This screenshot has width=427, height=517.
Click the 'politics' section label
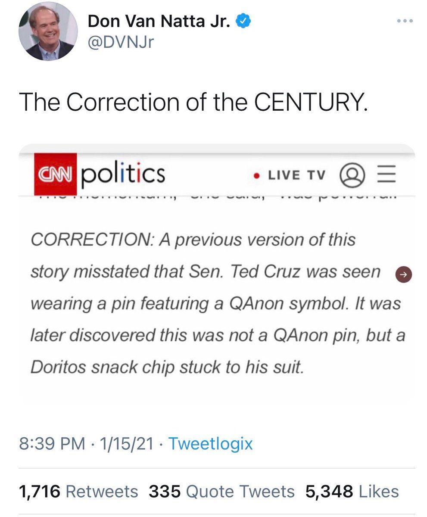(x=123, y=174)
